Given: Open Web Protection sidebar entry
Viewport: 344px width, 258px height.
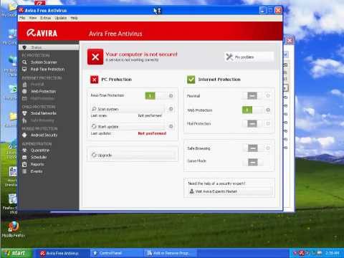Looking at the screenshot, I should click(43, 91).
